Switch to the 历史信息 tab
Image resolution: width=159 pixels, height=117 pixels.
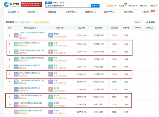click(x=129, y=12)
